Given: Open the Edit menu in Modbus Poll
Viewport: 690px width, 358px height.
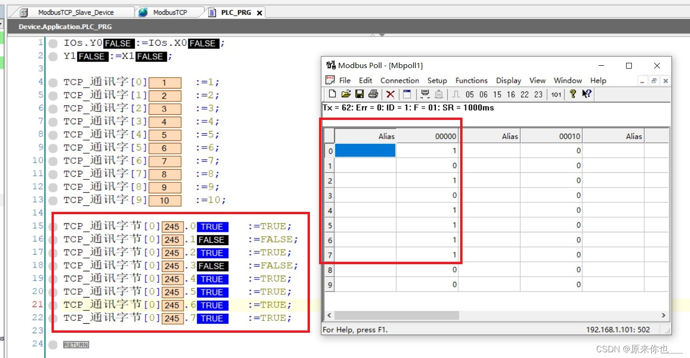Looking at the screenshot, I should pyautogui.click(x=366, y=80).
